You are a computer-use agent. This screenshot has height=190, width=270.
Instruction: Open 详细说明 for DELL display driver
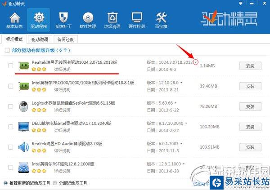[x=63, y=130]
